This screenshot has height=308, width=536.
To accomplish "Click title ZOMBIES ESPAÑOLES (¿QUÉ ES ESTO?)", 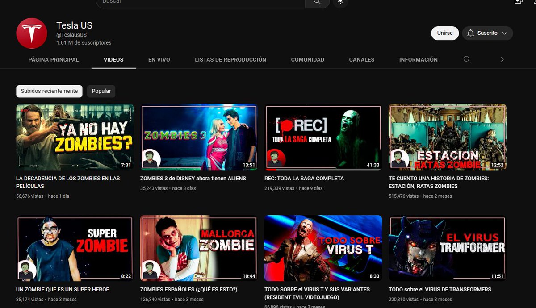I will click(189, 290).
